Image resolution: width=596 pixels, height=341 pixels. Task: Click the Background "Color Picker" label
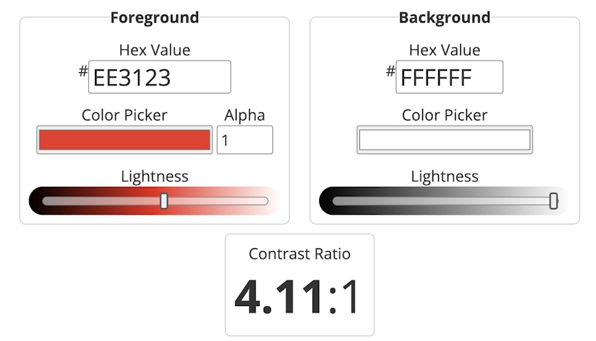444,115
